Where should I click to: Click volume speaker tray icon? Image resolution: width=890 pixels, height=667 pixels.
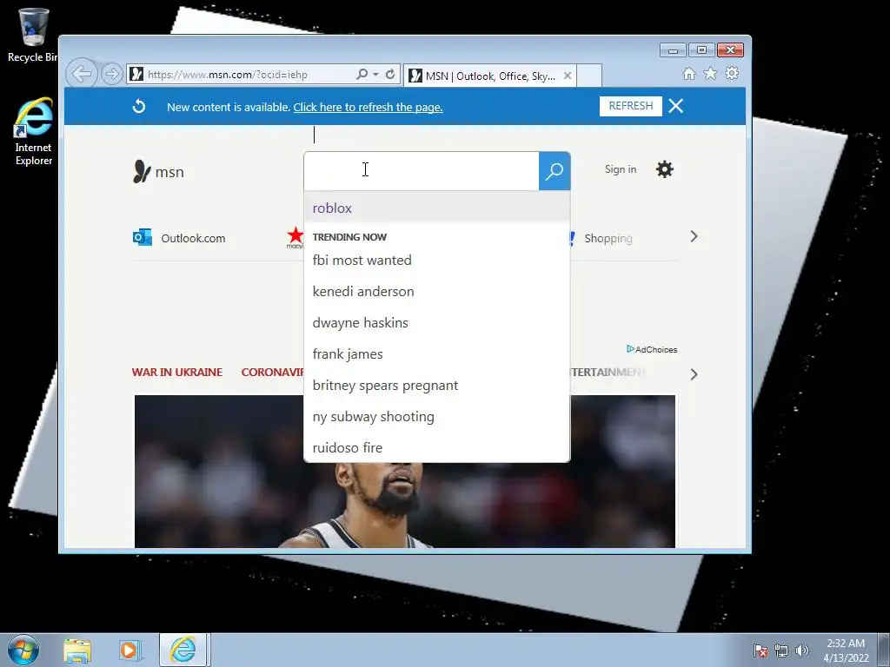[802, 650]
